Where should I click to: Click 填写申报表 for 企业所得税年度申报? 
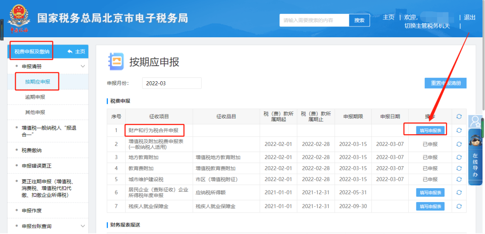coord(430,193)
